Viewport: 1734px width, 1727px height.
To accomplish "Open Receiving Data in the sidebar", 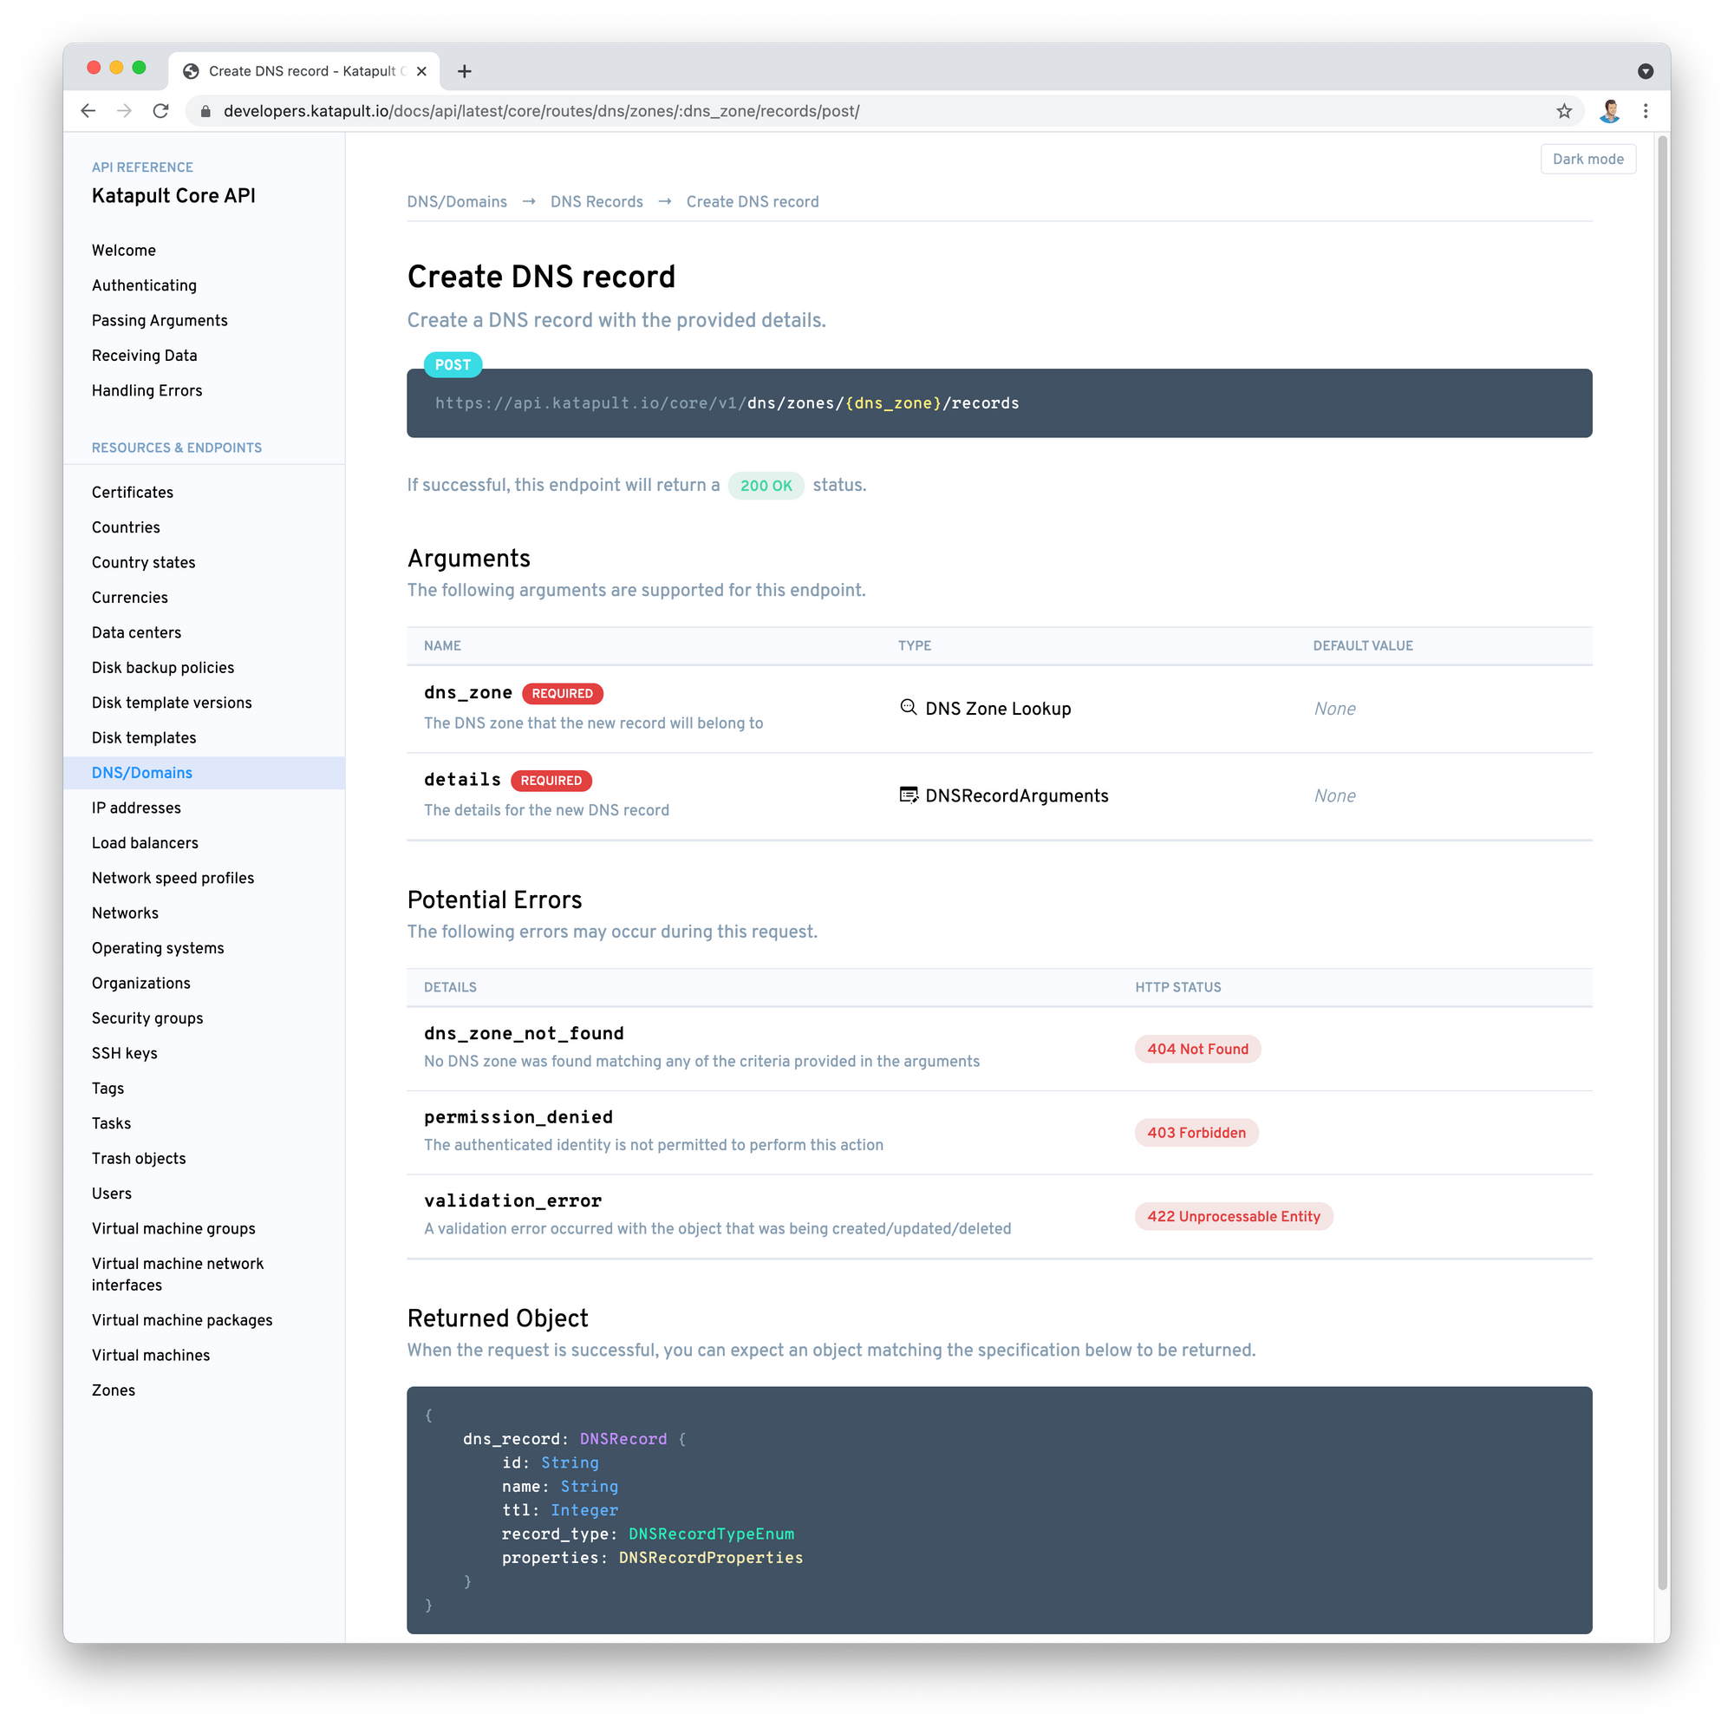I will click(145, 356).
